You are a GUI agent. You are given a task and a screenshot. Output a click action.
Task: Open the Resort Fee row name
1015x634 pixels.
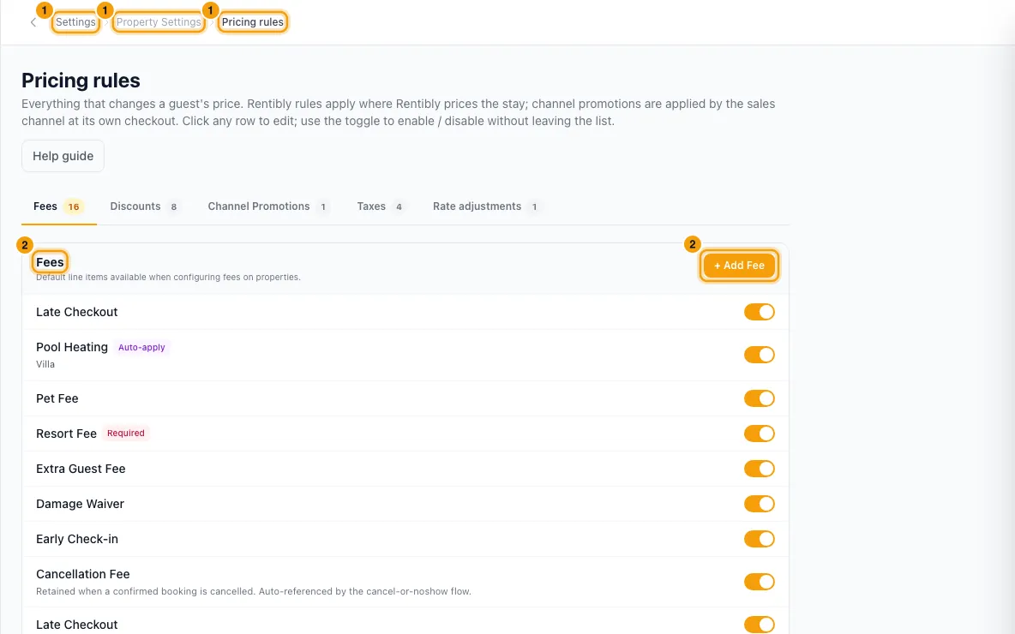tap(66, 434)
